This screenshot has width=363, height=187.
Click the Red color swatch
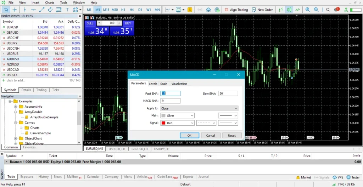[163, 123]
